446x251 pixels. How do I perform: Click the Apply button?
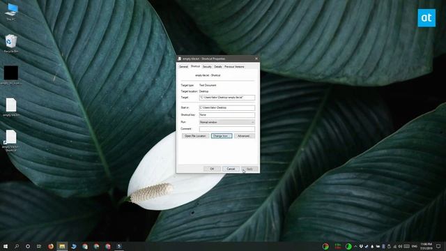tap(249, 169)
